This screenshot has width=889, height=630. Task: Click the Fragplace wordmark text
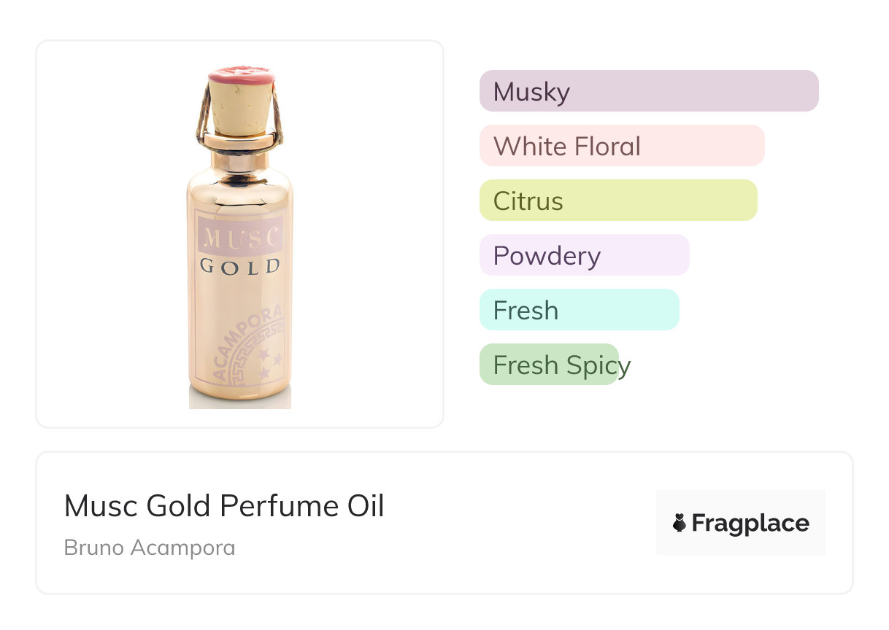750,523
